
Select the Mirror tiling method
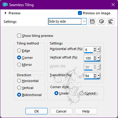(19, 65)
